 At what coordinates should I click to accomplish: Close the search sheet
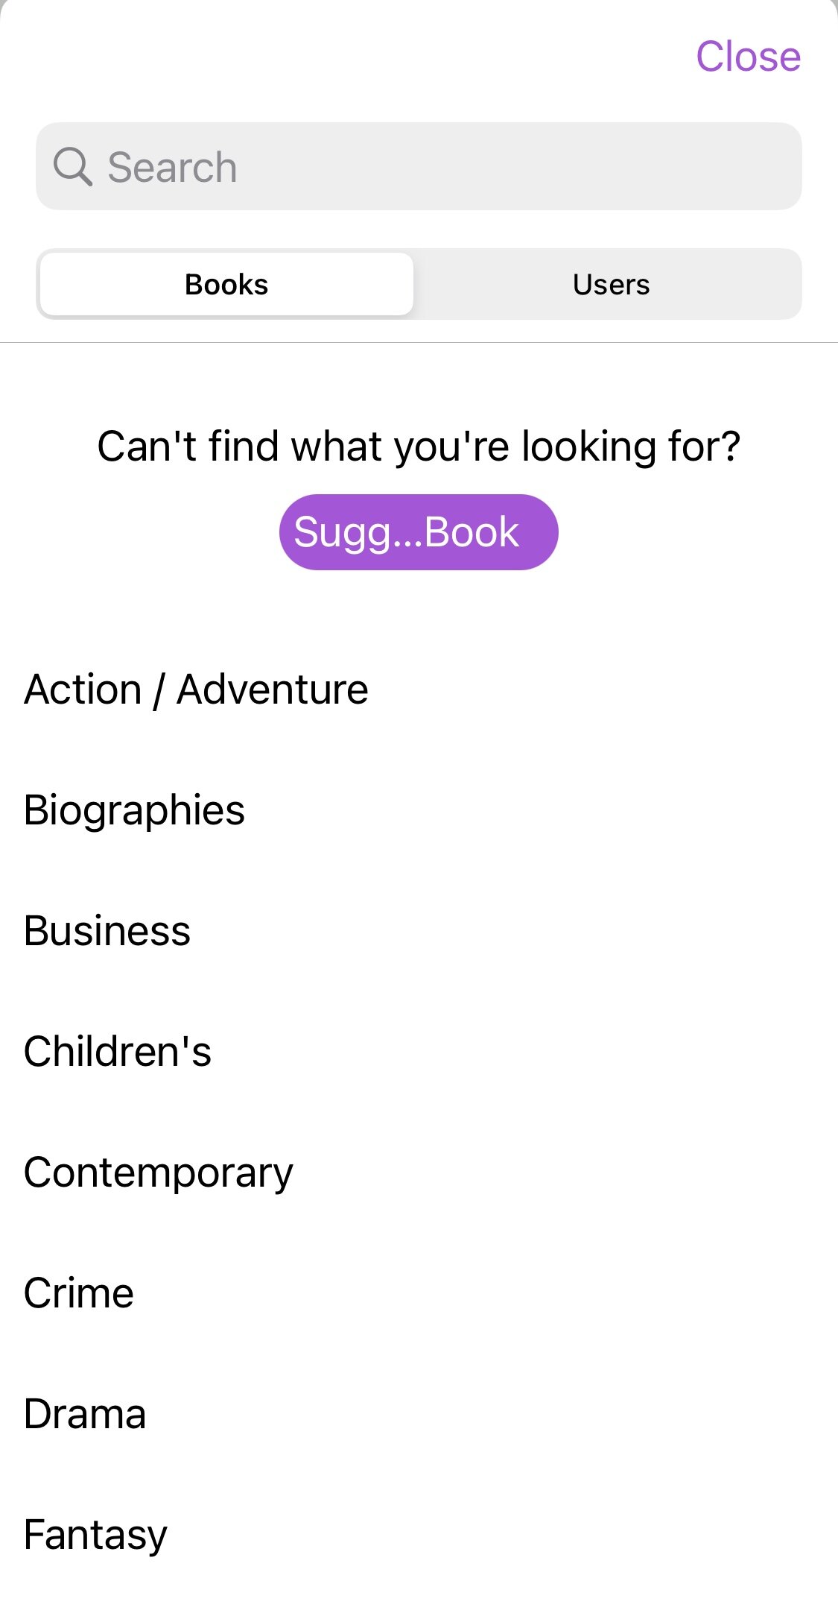[x=748, y=57]
